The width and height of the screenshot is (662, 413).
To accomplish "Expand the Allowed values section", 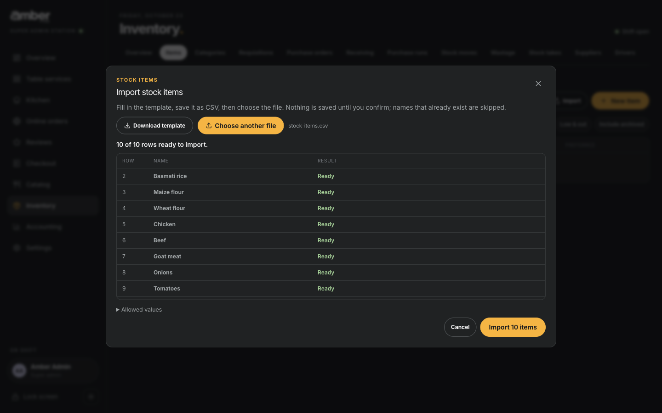I will (139, 310).
